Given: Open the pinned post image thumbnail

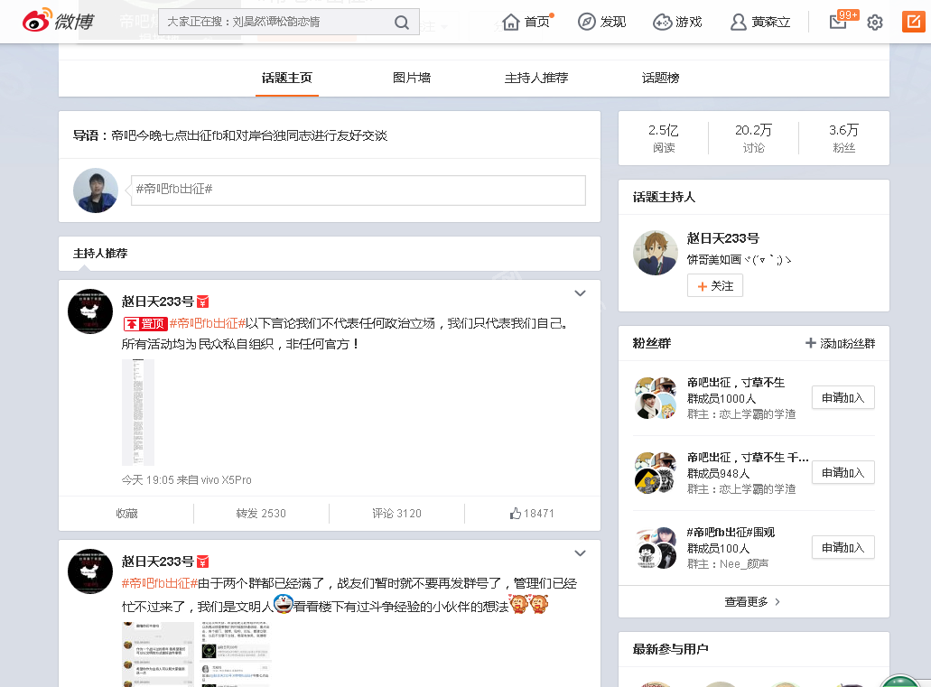Looking at the screenshot, I should click(138, 412).
